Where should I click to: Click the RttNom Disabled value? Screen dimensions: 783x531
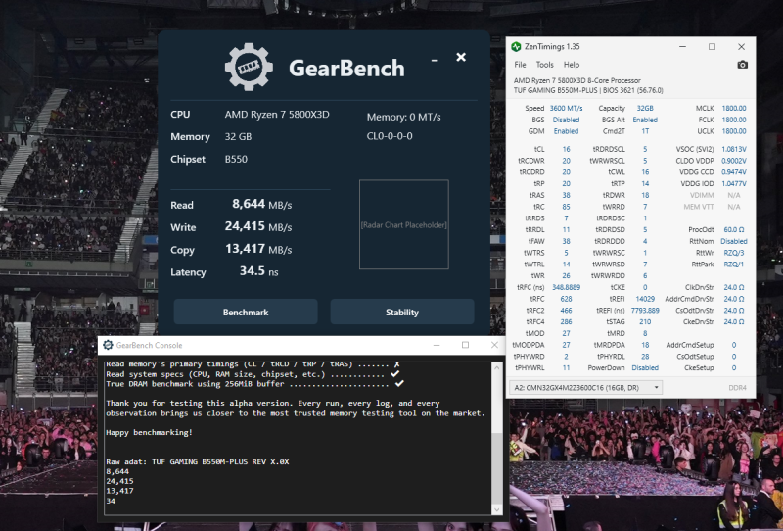tap(733, 241)
